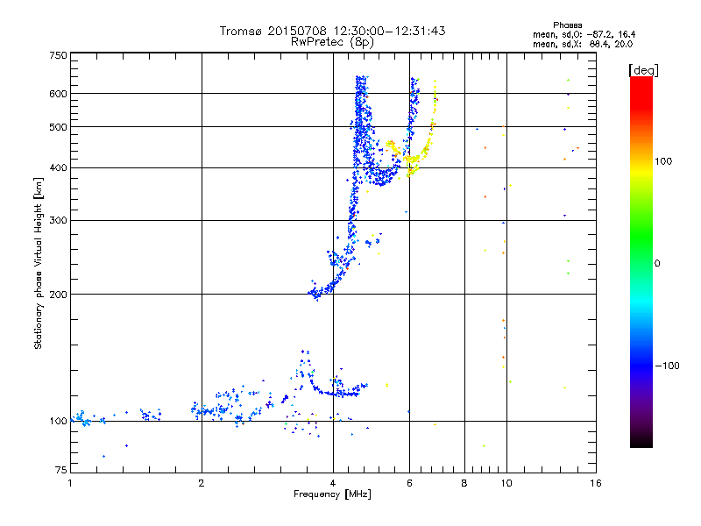Click the y-axis label '200'

point(58,295)
